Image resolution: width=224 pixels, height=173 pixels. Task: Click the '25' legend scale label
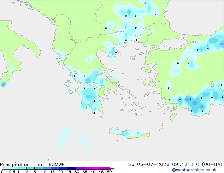coord(69,172)
